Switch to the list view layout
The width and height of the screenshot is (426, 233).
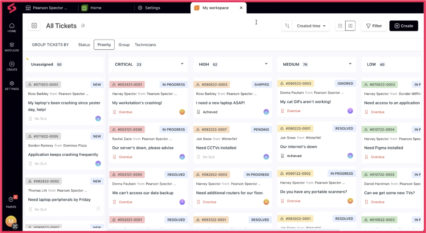(x=340, y=26)
